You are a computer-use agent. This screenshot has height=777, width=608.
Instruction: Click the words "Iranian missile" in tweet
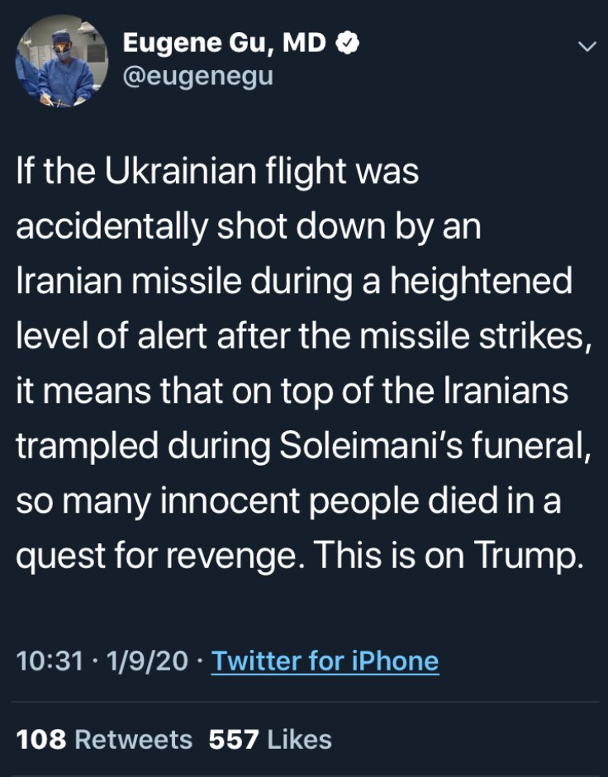point(129,281)
